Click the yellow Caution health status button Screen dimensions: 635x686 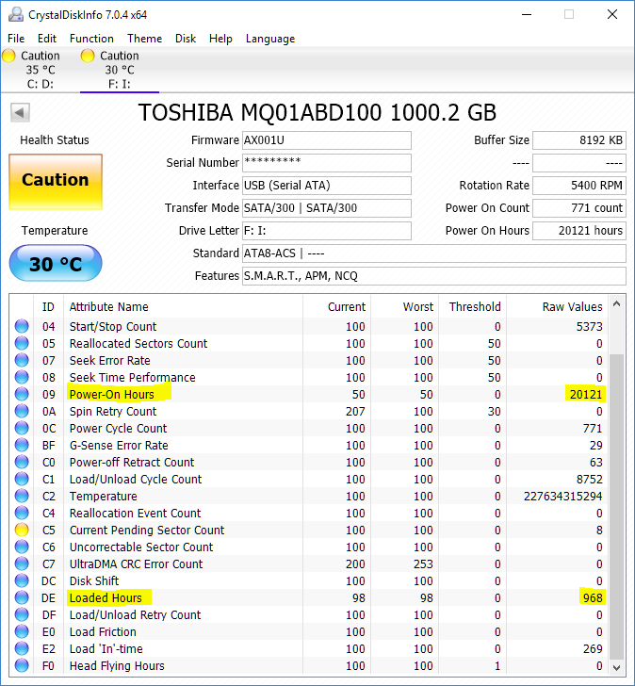[56, 182]
